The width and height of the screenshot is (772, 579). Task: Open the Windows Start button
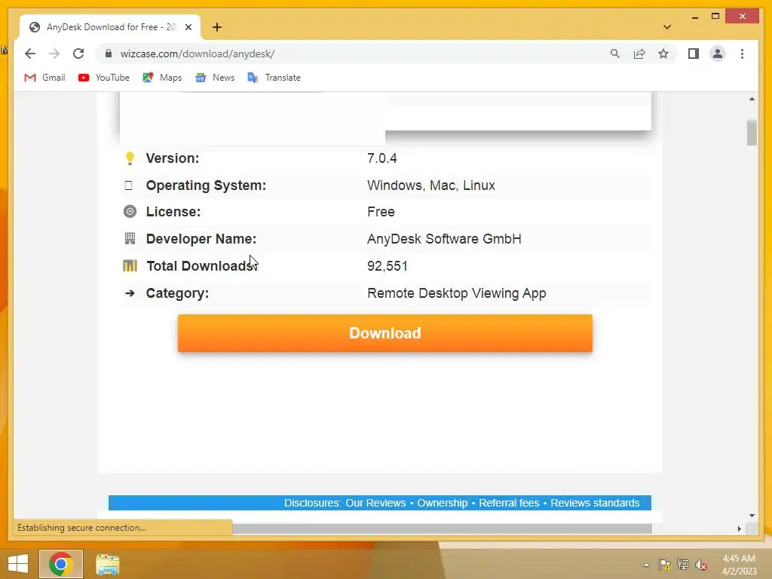pyautogui.click(x=18, y=564)
